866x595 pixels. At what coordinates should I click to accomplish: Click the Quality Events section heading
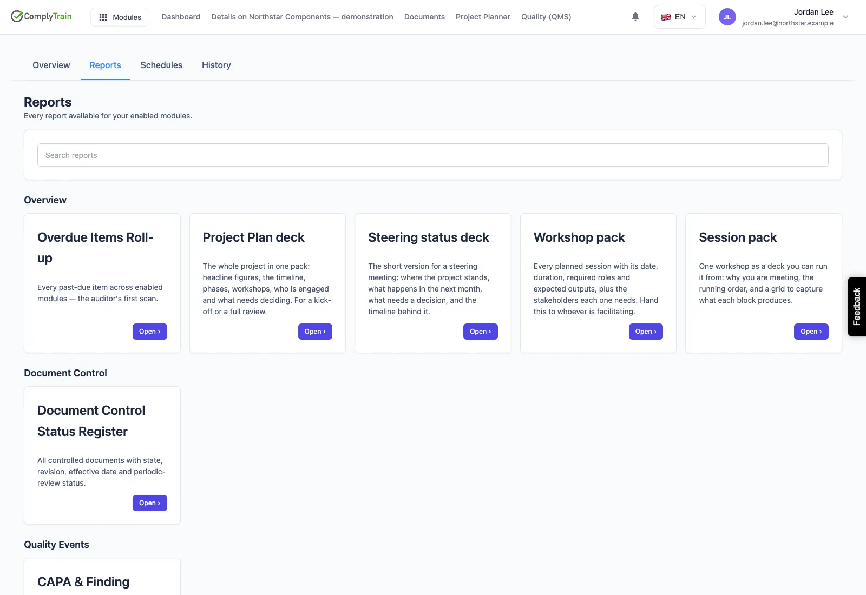click(56, 545)
